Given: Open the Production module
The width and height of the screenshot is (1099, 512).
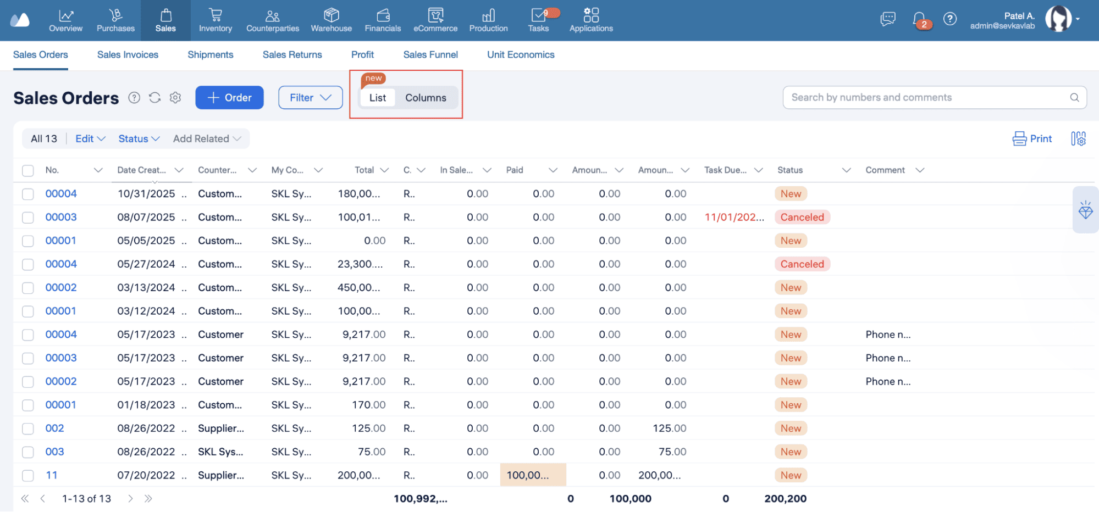Looking at the screenshot, I should 488,20.
